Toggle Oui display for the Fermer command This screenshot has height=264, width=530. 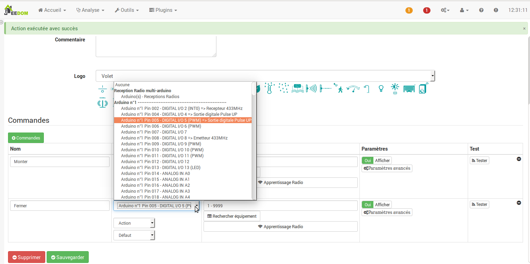368,205
